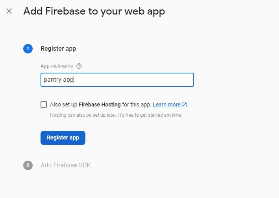Click the App nickname field label
Image resolution: width=279 pixels, height=198 pixels.
coord(57,66)
